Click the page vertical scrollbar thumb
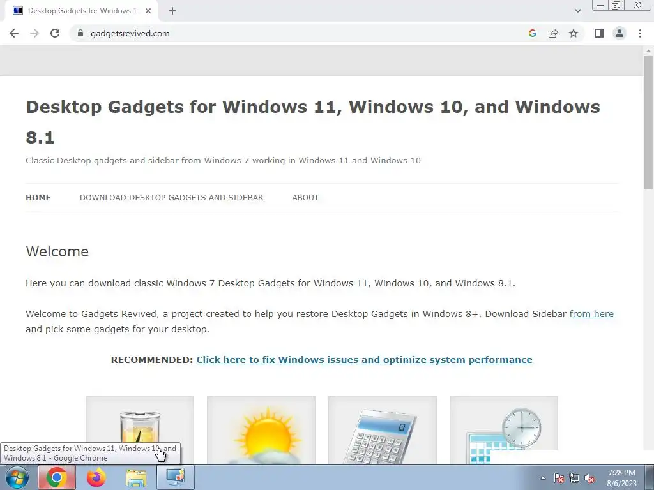Image resolution: width=654 pixels, height=490 pixels. click(x=648, y=123)
